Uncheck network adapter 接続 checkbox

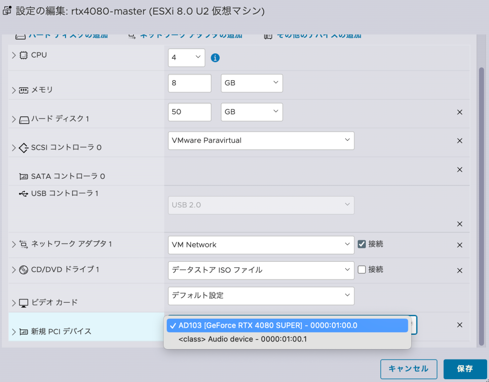coord(361,244)
